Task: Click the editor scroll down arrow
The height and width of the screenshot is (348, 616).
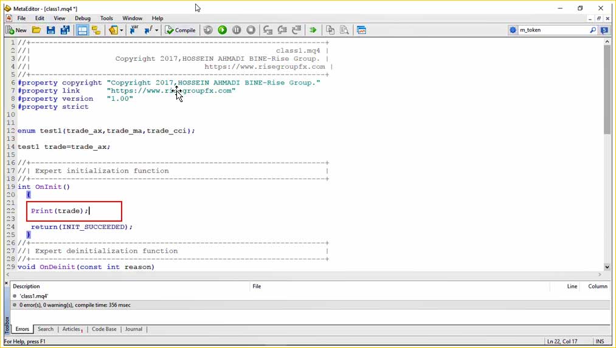Action: [x=607, y=267]
